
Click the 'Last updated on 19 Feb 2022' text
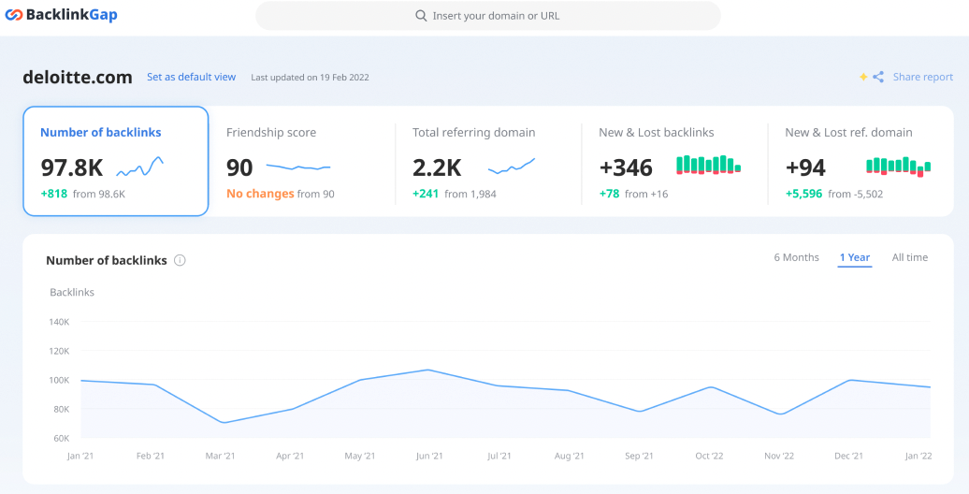310,78
